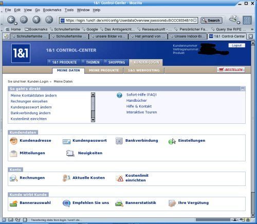
Task: Click the lock security icon in status bar
Action: coord(248,220)
